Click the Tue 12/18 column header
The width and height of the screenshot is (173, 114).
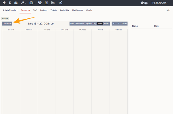[47, 30]
